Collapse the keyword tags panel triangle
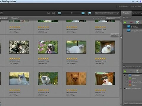Viewport: 142px width, 106px height. 124,67
